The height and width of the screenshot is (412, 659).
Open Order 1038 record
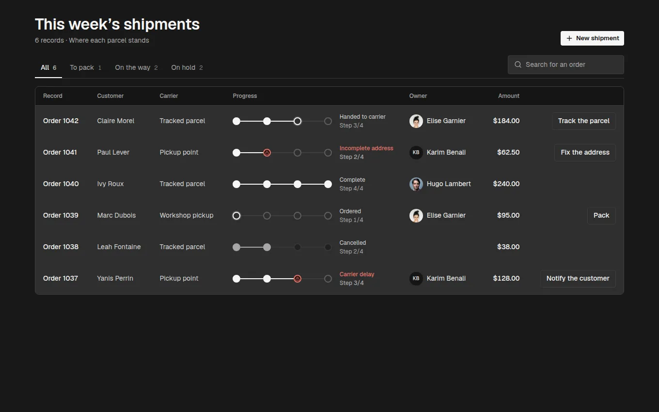(x=61, y=247)
